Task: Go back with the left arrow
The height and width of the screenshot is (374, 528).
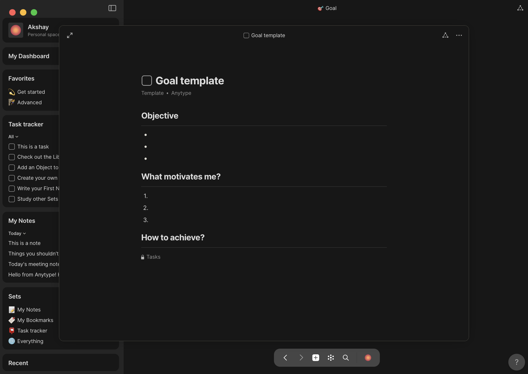Action: (285, 358)
